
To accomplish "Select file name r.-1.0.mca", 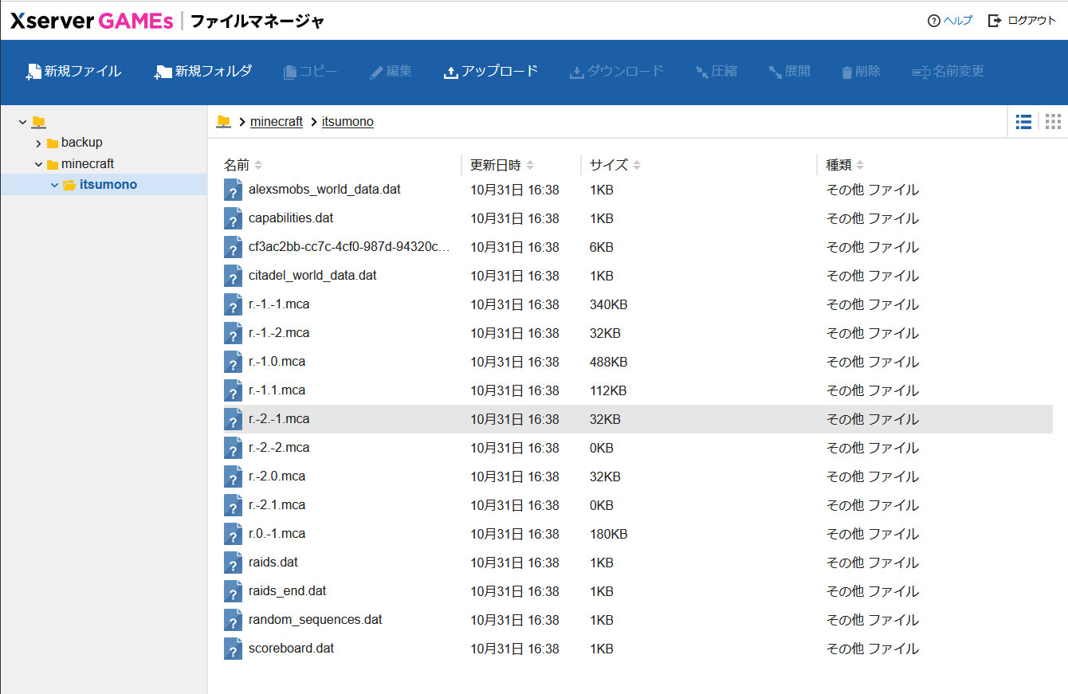I will point(277,362).
